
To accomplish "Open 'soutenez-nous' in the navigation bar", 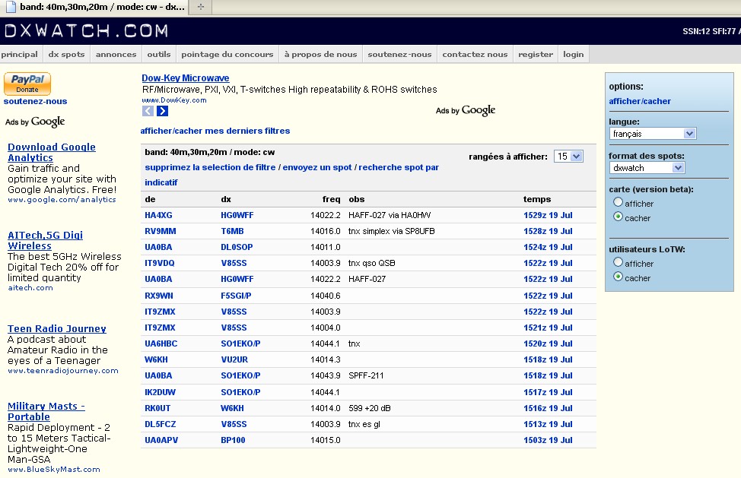I will [400, 54].
